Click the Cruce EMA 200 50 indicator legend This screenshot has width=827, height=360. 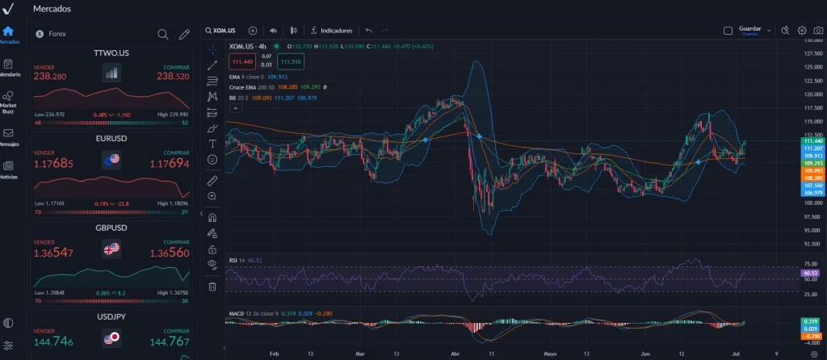click(252, 87)
